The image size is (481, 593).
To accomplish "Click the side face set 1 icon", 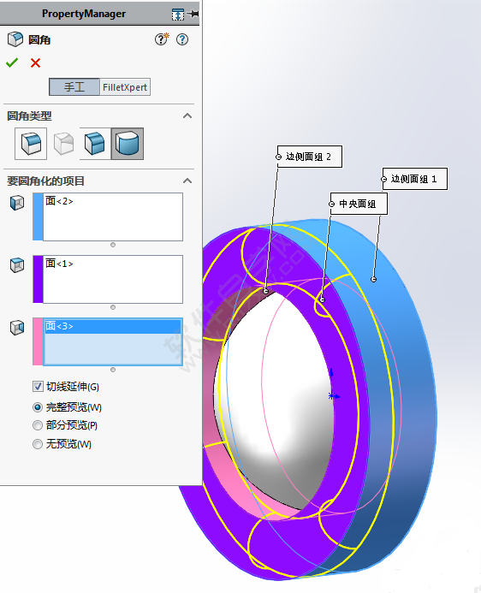I will click(17, 203).
